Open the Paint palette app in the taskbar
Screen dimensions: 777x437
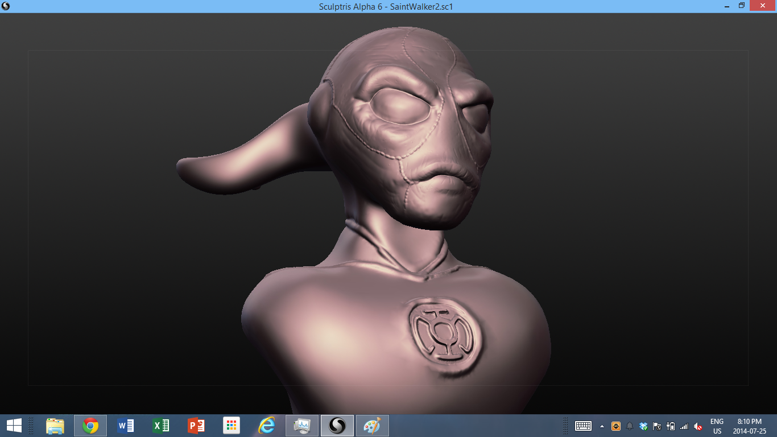[373, 426]
